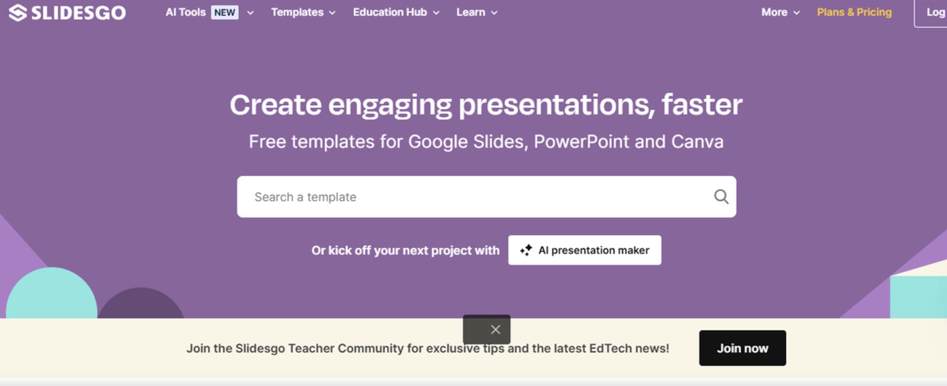Screen dimensions: 947x386
Task: Expand the Templates dropdown chevron
Action: pos(332,13)
